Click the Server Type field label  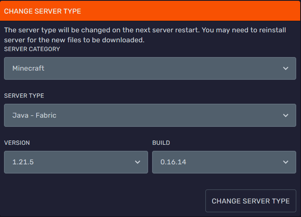(24, 96)
